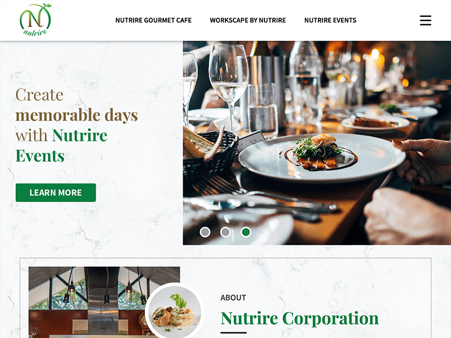Open the hamburger menu icon
This screenshot has height=338, width=451.
pos(426,20)
